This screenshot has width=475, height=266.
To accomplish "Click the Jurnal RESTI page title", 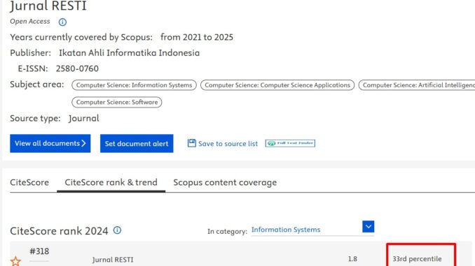I will tap(48, 6).
